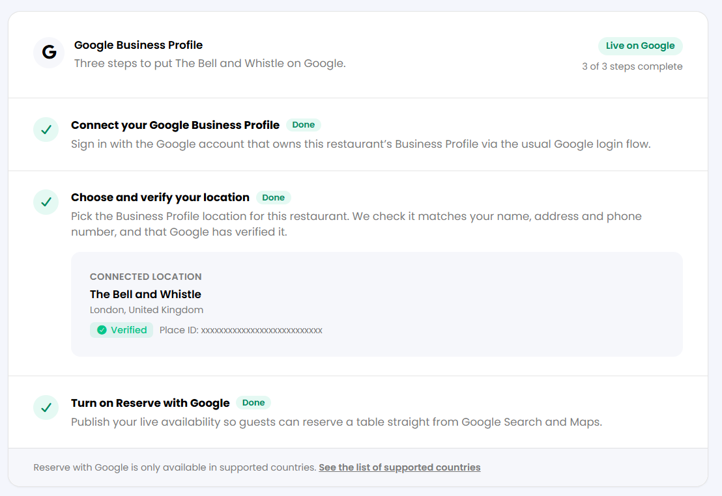Viewport: 722px width, 496px height.
Task: Click the 'Sign in with the Google account' description
Action: [360, 145]
